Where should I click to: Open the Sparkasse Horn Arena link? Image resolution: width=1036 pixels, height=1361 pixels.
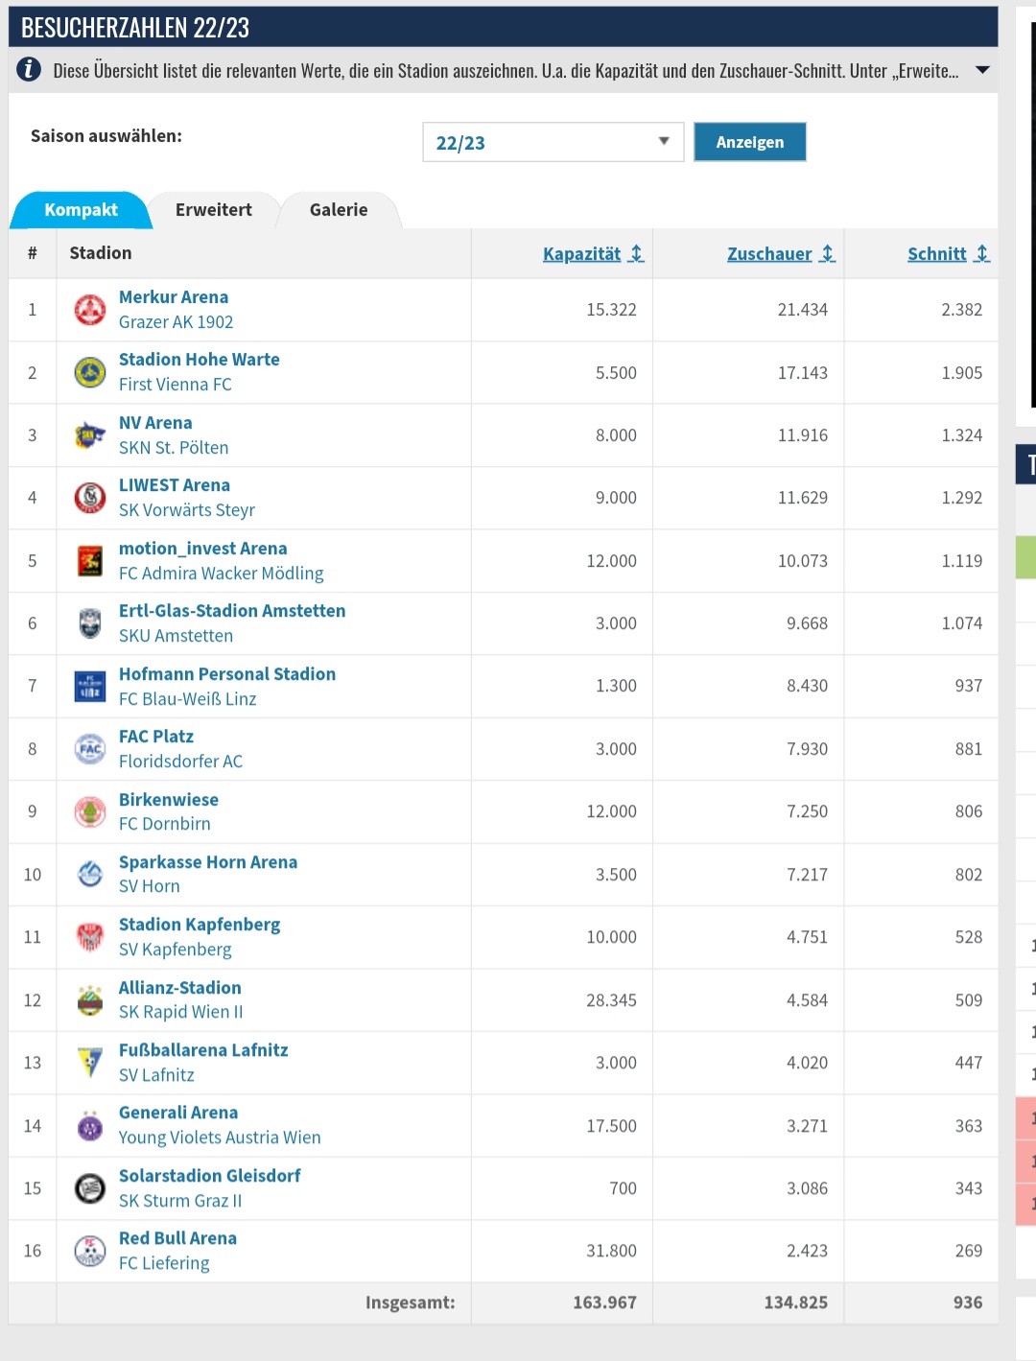point(208,862)
